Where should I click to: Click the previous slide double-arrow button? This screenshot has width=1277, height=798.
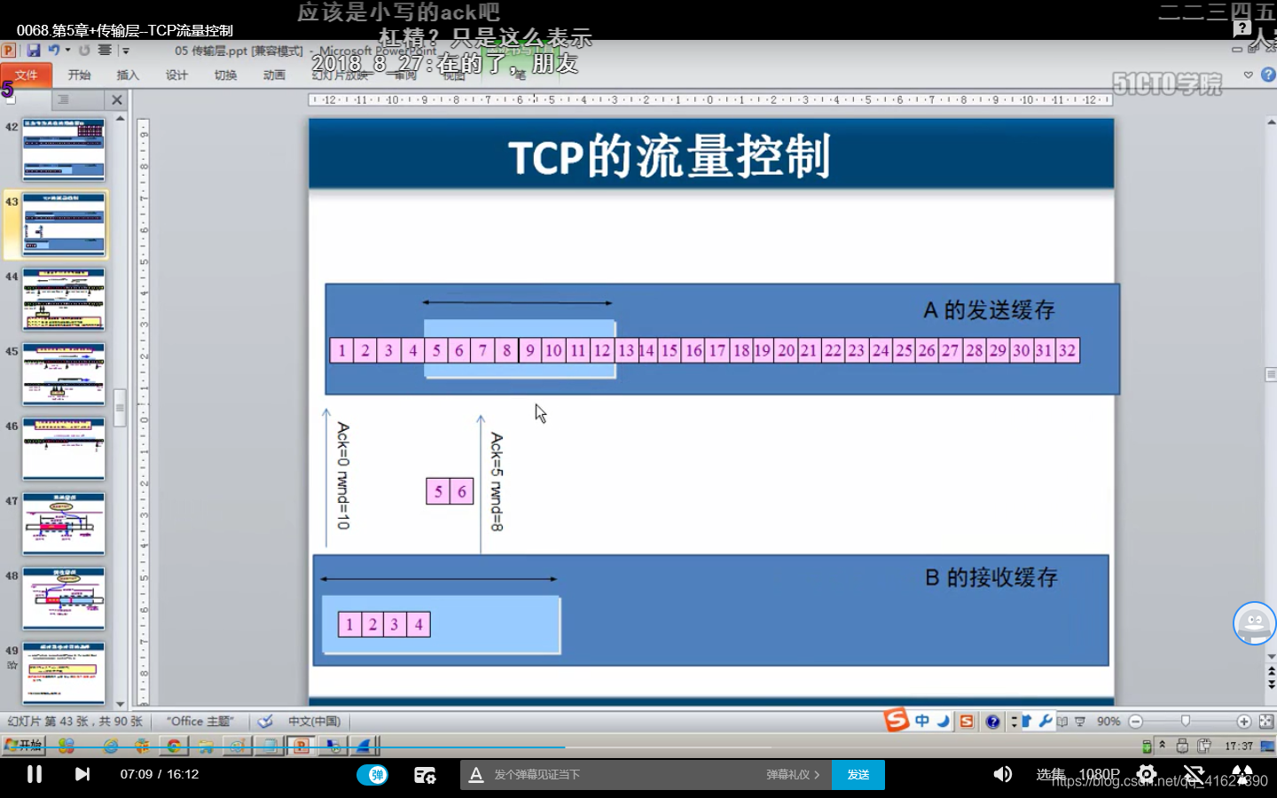[x=1272, y=671]
